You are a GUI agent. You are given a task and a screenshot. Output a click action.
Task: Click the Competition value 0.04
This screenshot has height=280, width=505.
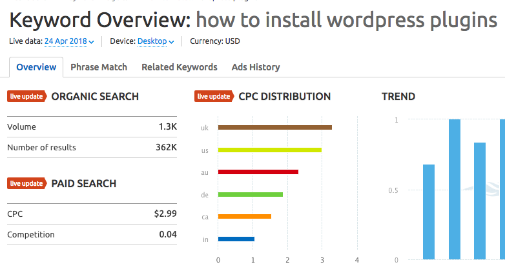click(x=168, y=234)
